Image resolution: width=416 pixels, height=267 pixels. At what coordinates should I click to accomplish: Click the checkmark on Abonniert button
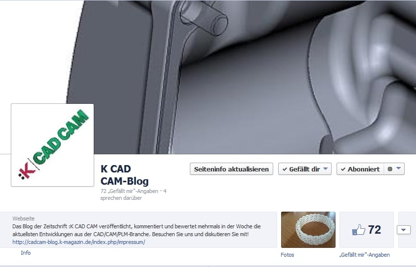pyautogui.click(x=343, y=169)
